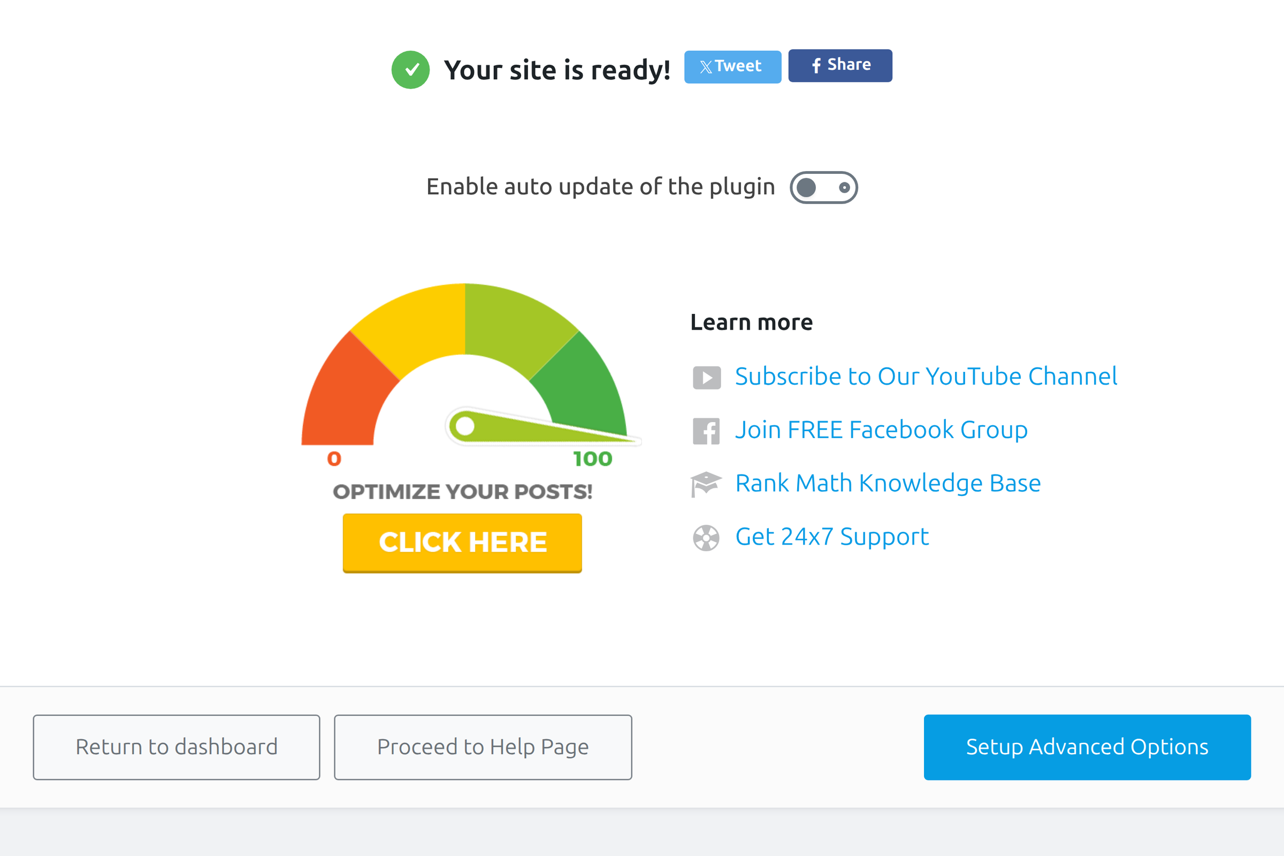Tweet that your site is ready

[732, 66]
